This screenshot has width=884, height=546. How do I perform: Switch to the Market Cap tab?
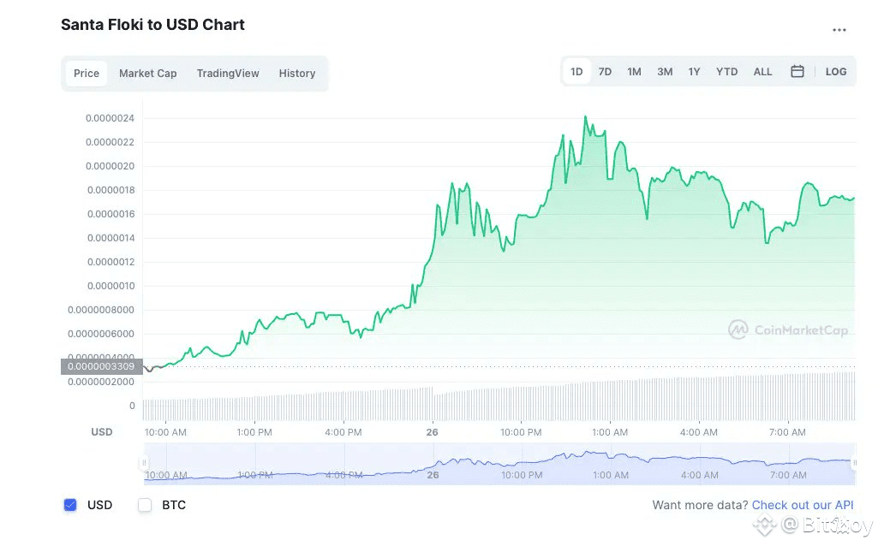(148, 74)
